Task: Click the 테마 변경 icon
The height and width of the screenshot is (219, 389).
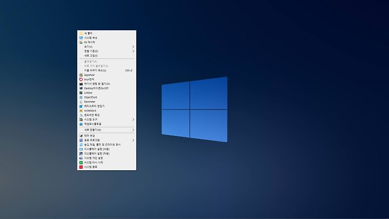Action: [81, 136]
